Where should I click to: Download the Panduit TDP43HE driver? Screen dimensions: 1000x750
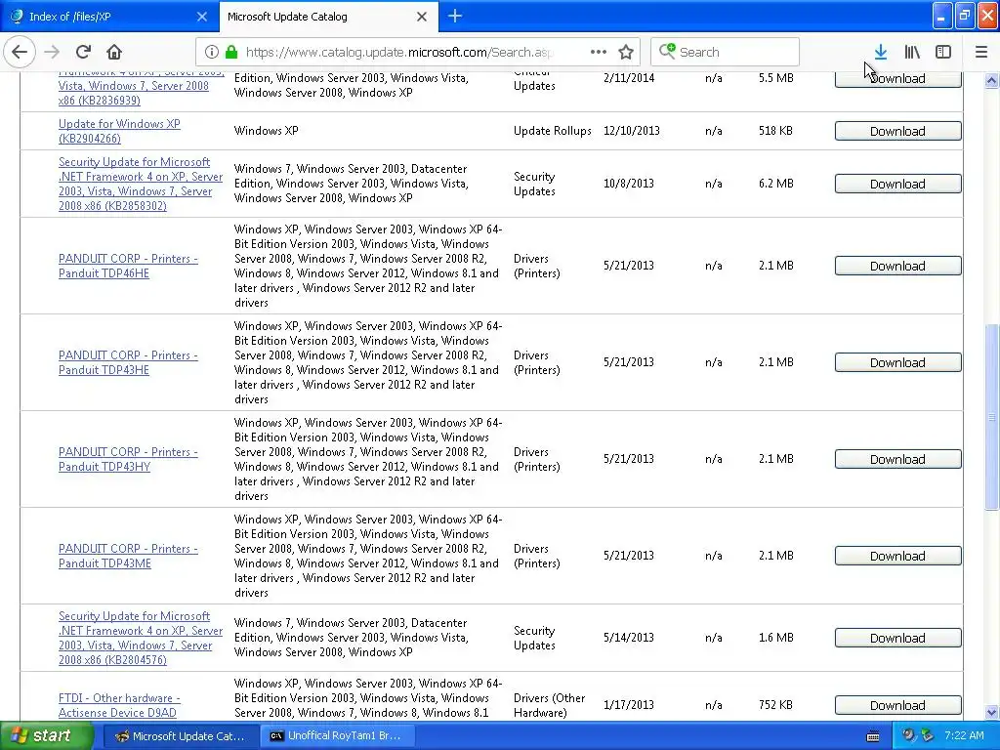898,362
